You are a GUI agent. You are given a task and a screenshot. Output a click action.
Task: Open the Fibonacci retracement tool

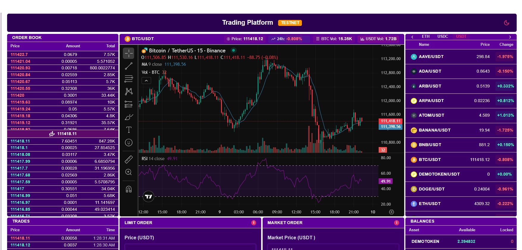click(128, 79)
